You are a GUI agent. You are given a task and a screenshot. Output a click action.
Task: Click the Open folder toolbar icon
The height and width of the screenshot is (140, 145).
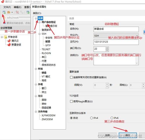pos(9,12)
